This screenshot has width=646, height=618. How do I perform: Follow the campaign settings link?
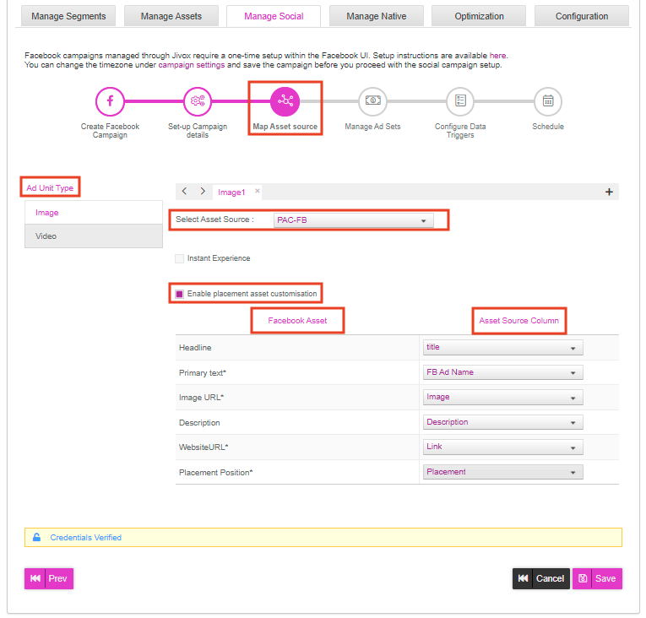(192, 65)
